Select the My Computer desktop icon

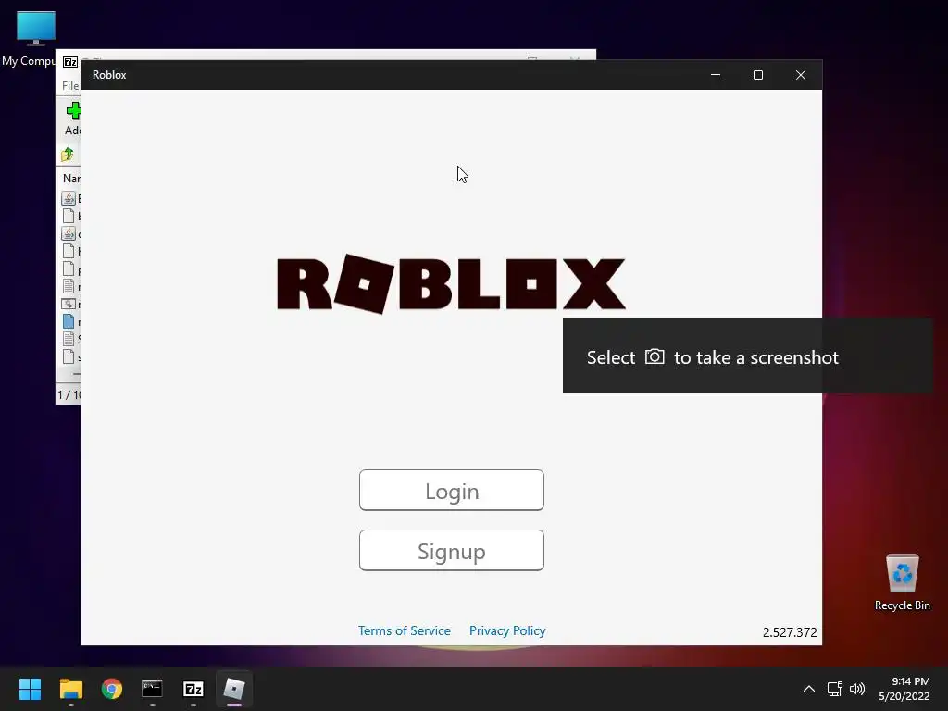point(35,39)
